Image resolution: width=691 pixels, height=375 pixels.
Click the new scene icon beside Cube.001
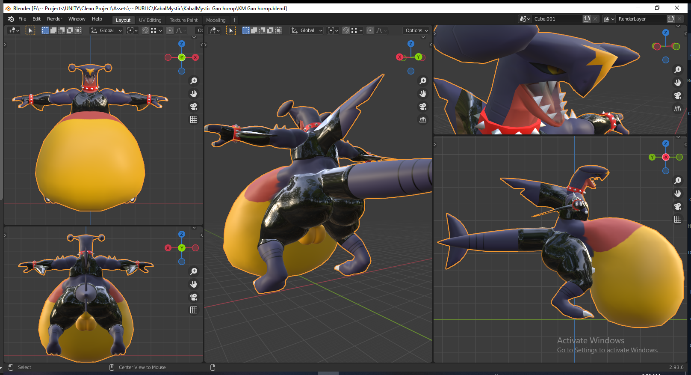(587, 19)
